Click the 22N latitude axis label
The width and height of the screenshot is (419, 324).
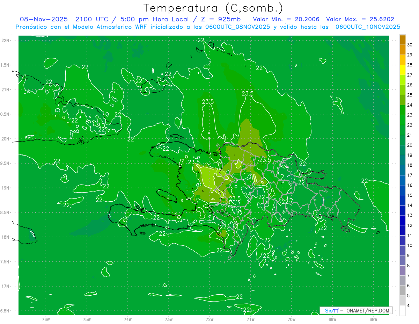[x=5, y=40]
